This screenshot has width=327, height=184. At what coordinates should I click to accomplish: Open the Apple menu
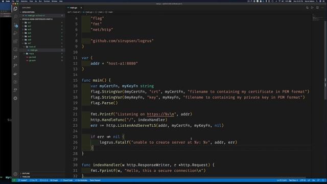tap(3, 1)
